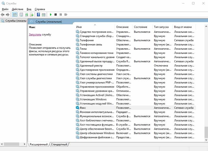Open the Файл menu
208x151 pixels.
click(5, 9)
